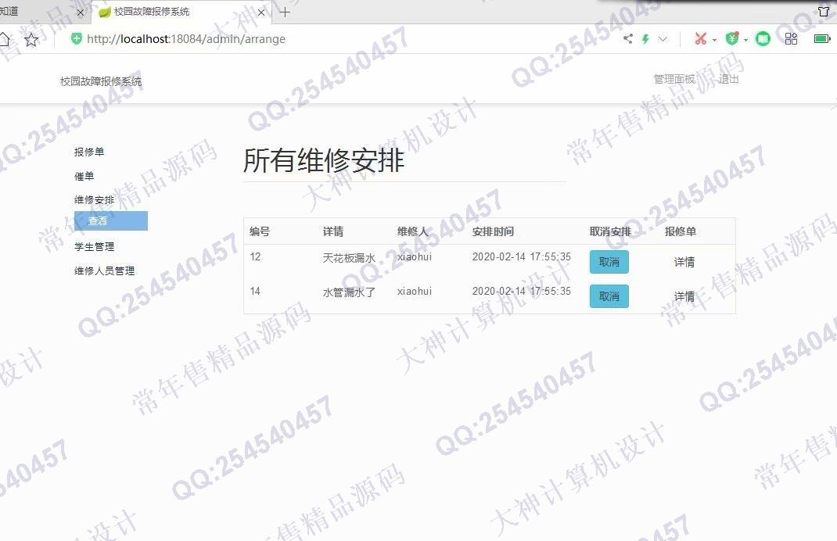The image size is (837, 541).
Task: Click the 安排时间 column header
Action: click(x=493, y=231)
